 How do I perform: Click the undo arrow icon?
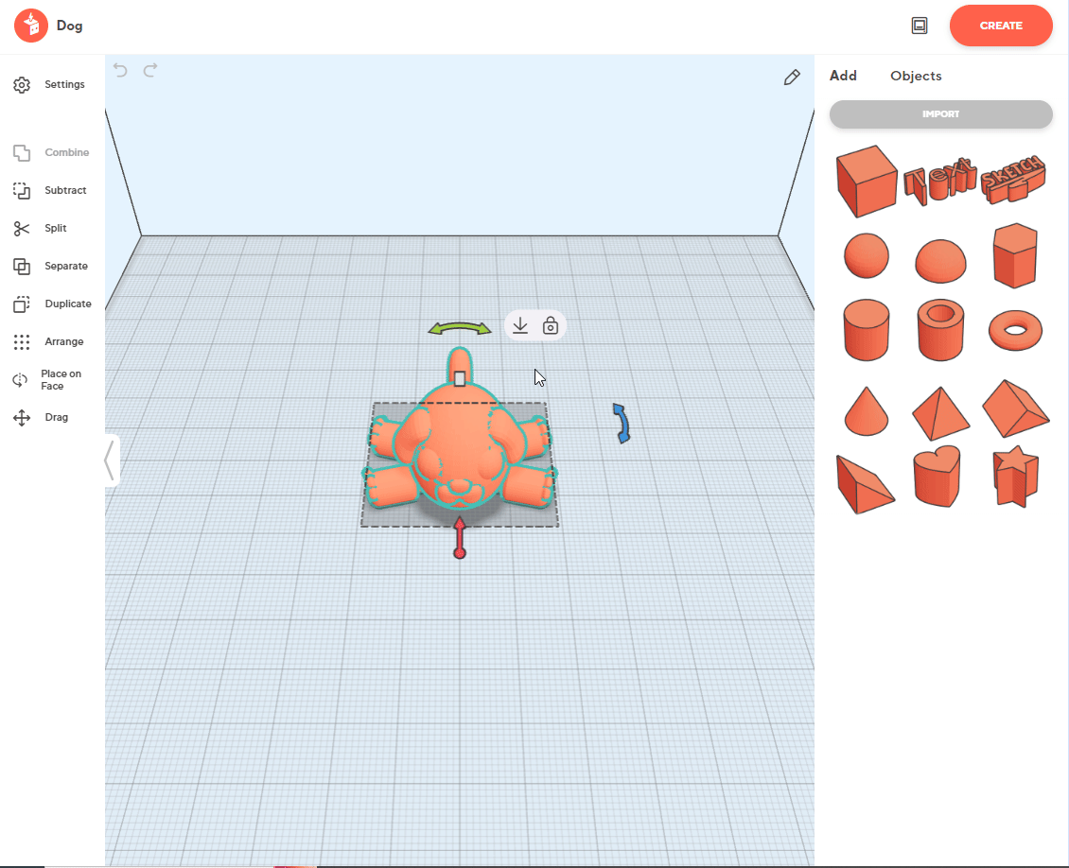tap(120, 70)
